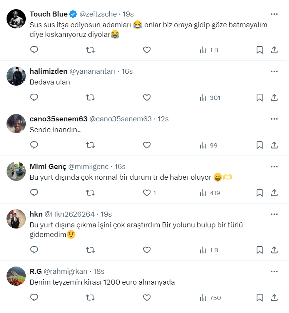The image size is (289, 313).
Task: Reply to Touch Blue's tweet
Action: [x=34, y=50]
